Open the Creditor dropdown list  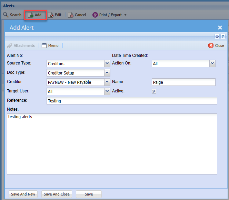pos(107,82)
